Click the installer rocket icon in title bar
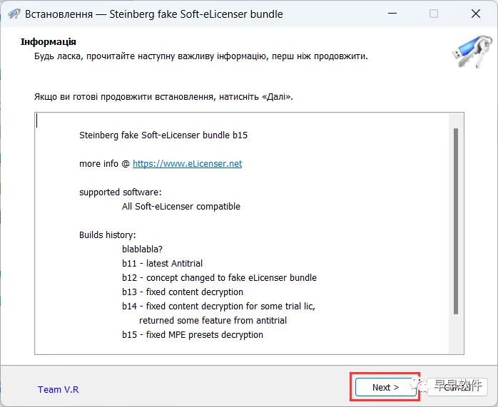The image size is (498, 407). point(14,14)
